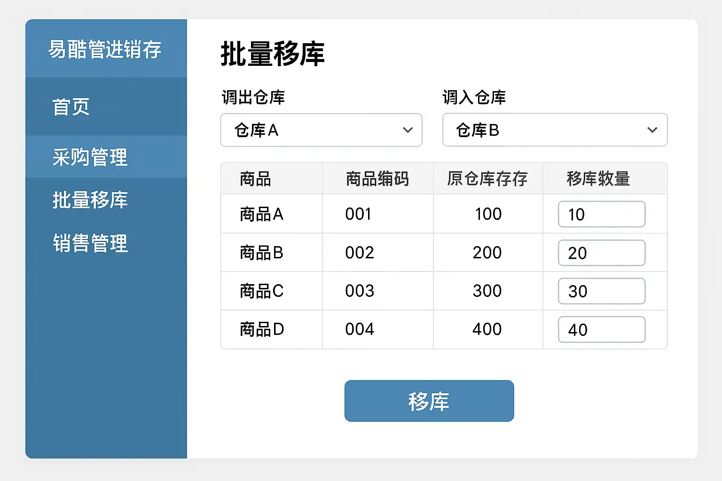
Task: Focus 移库数量 field for 商品C
Action: click(x=602, y=291)
